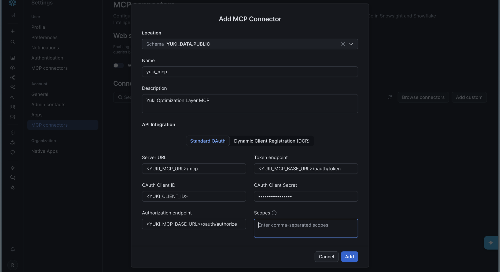Open the worksheets terminal icon
The width and height of the screenshot is (500, 272).
point(13,58)
